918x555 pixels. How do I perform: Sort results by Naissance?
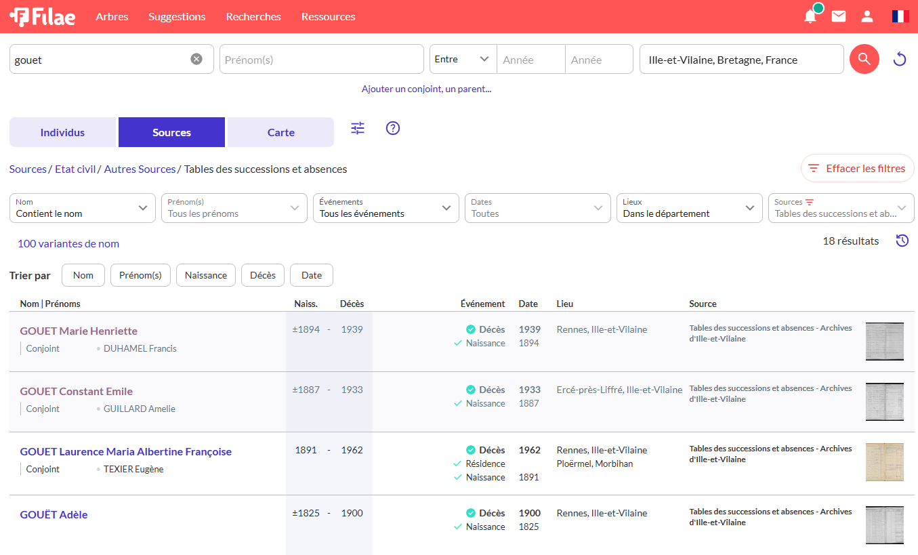(205, 275)
